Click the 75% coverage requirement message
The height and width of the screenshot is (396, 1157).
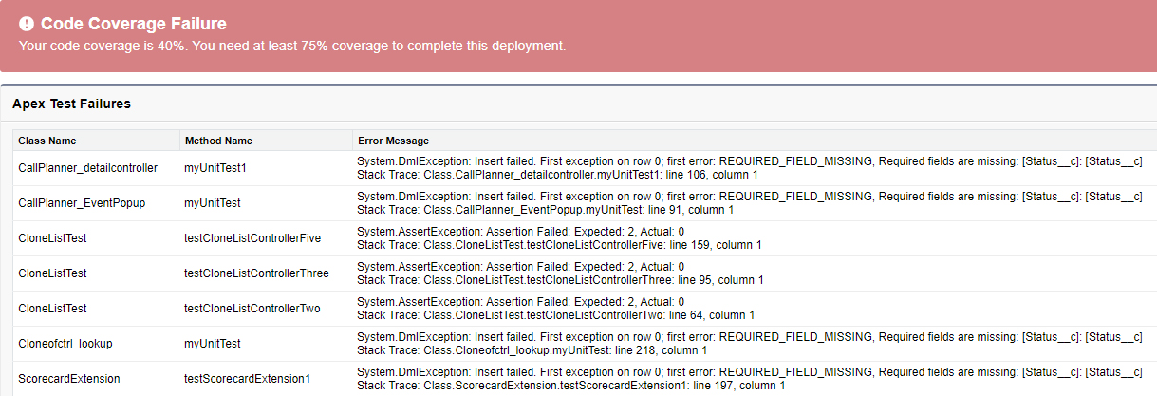[292, 46]
